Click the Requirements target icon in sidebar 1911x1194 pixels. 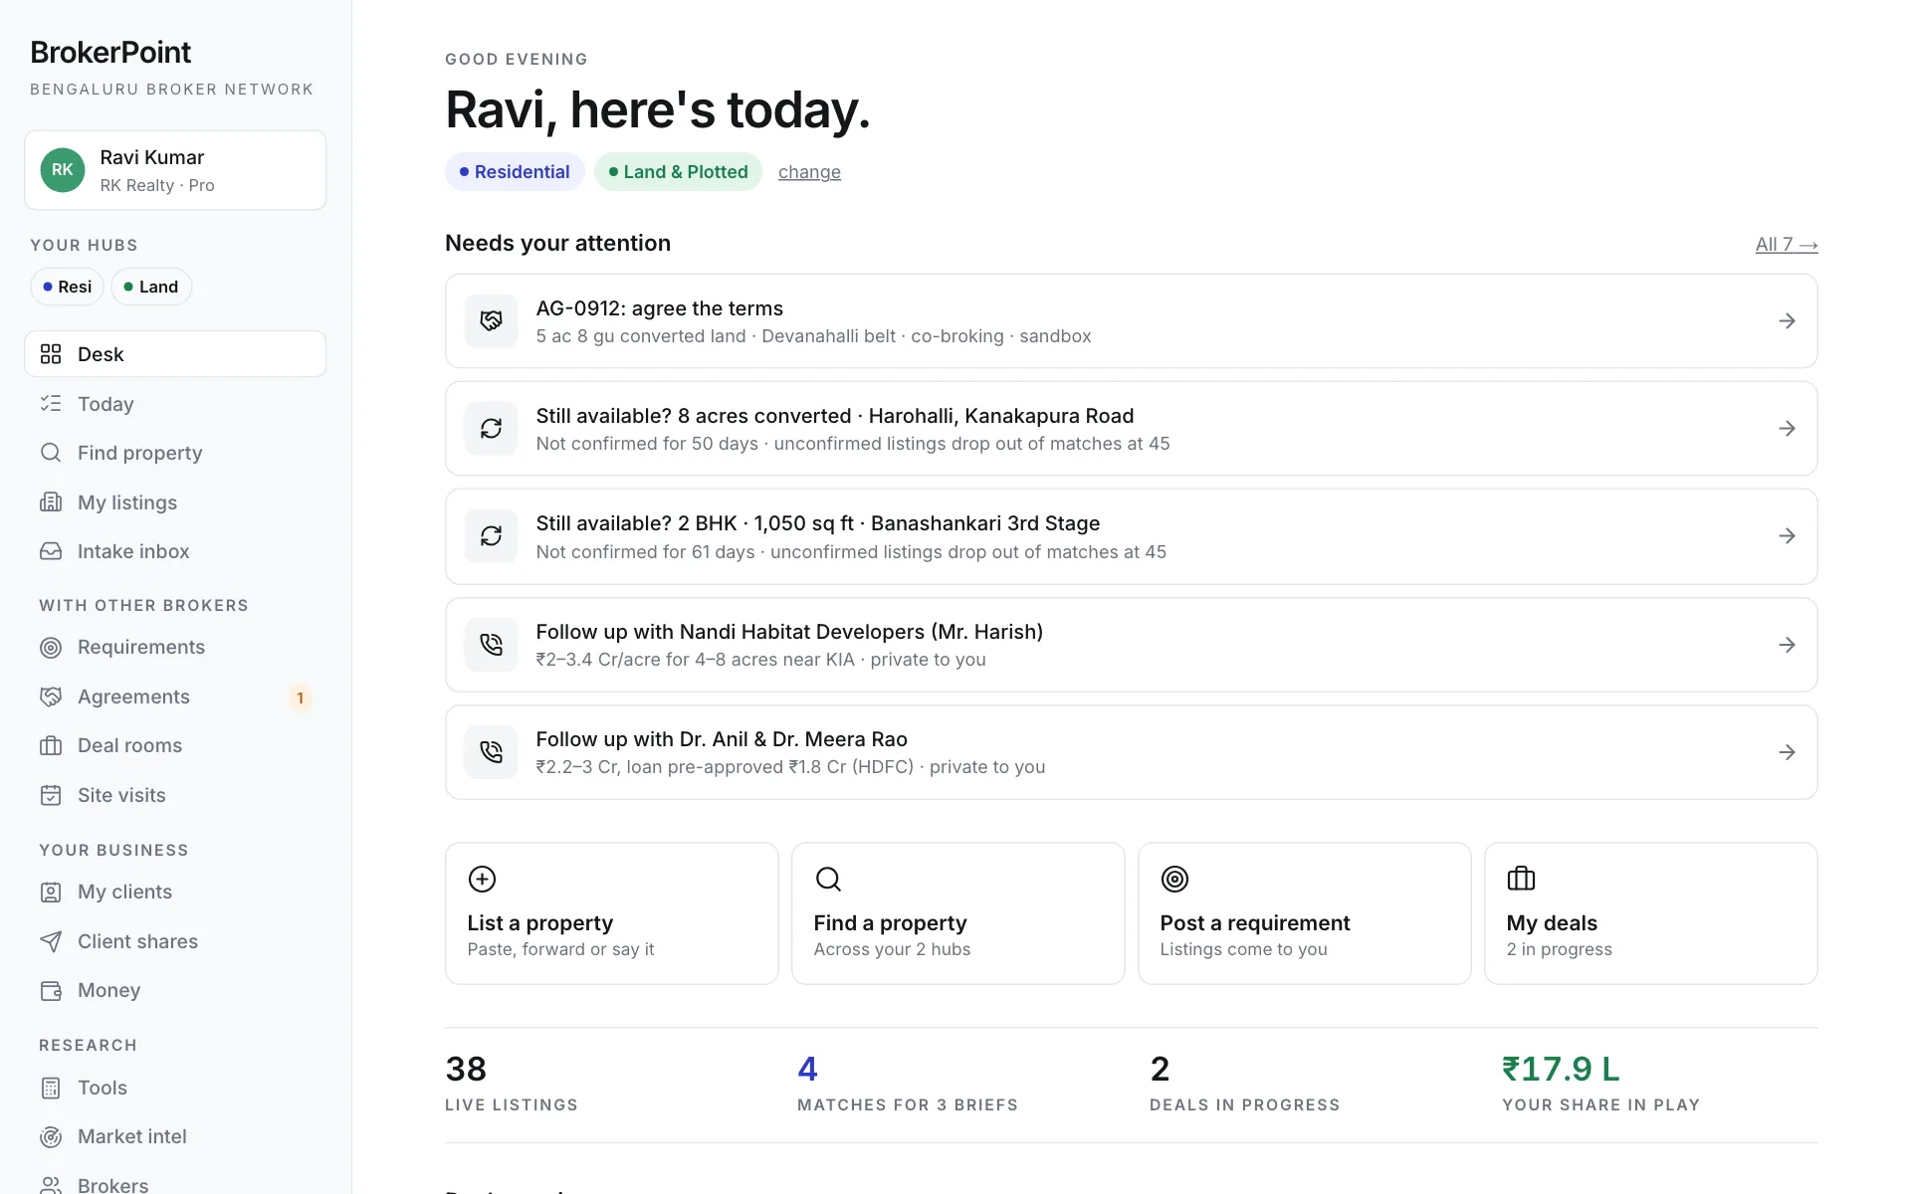pos(51,648)
